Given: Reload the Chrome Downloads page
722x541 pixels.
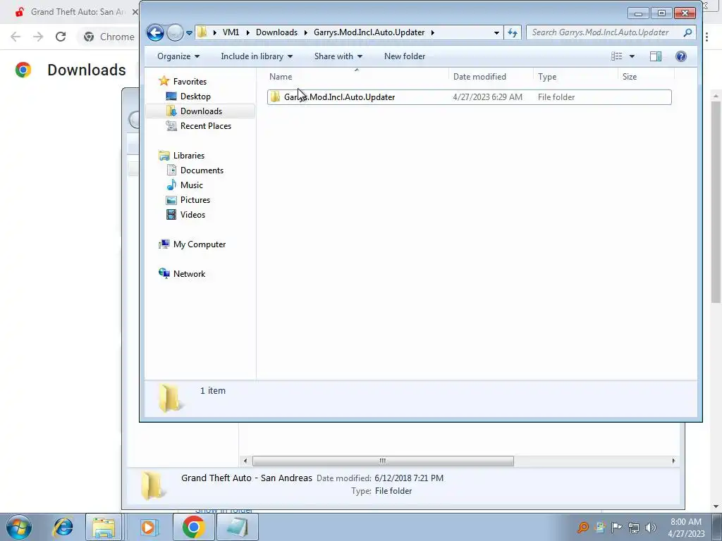Looking at the screenshot, I should pos(61,37).
